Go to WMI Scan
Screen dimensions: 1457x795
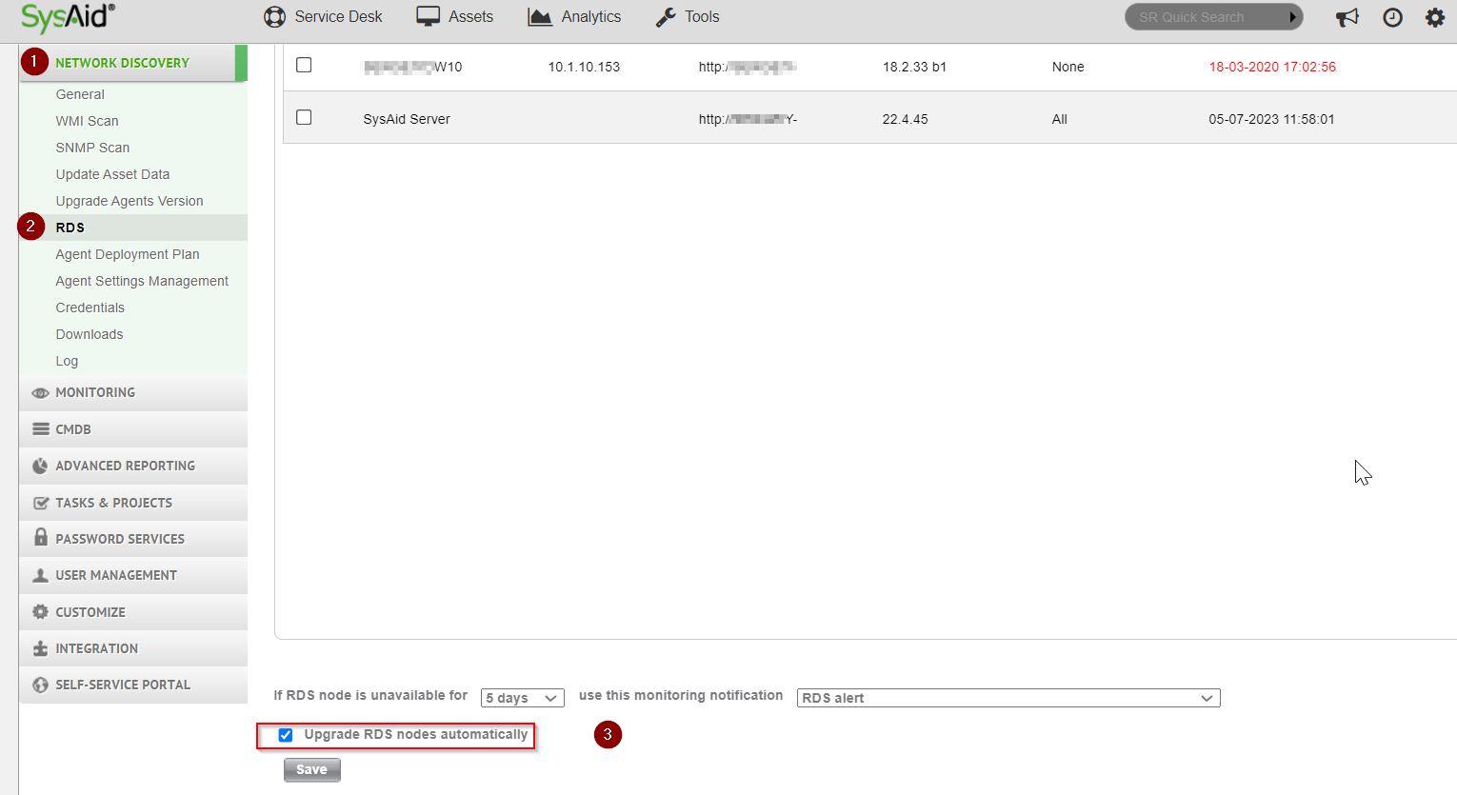[88, 121]
